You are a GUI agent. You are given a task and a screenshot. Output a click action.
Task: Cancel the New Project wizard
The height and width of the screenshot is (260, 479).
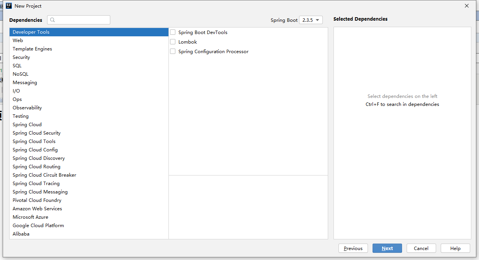(x=421, y=248)
